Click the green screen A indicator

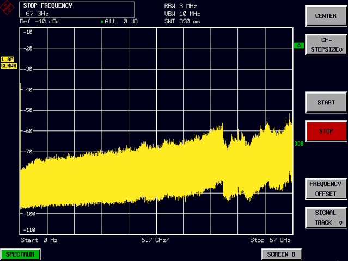coord(298,46)
